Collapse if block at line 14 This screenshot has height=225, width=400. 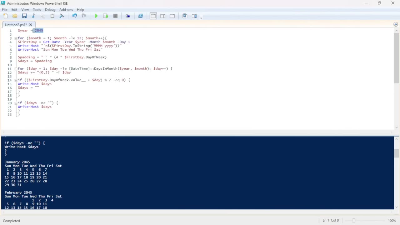[x=16, y=80]
